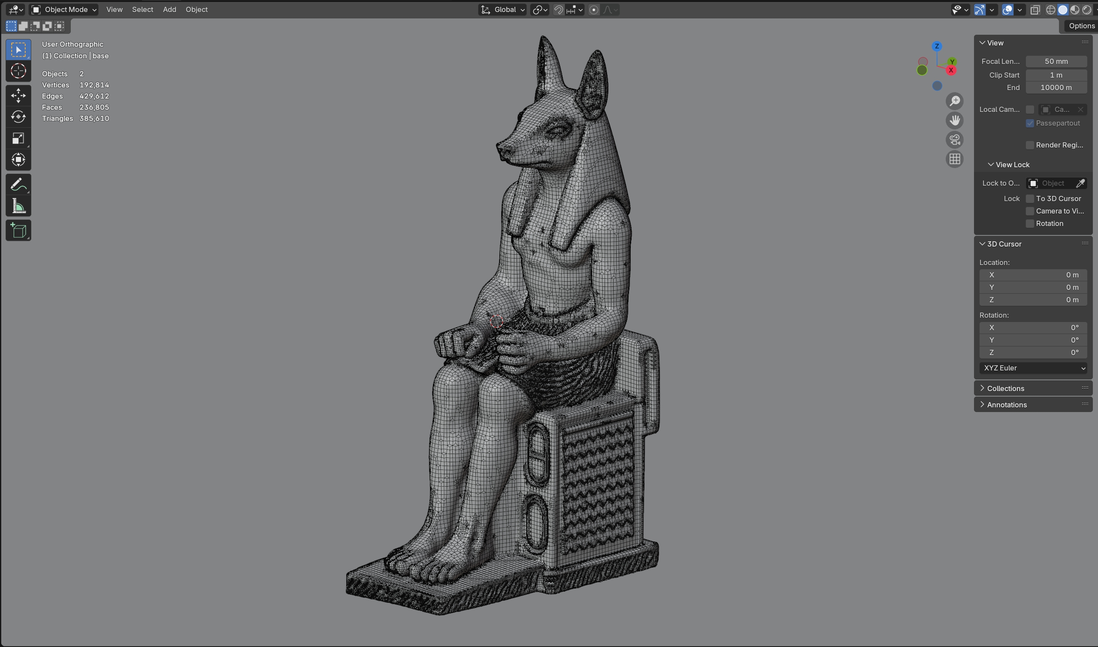This screenshot has width=1098, height=647.
Task: Open the Object Mode dropdown
Action: [x=64, y=9]
